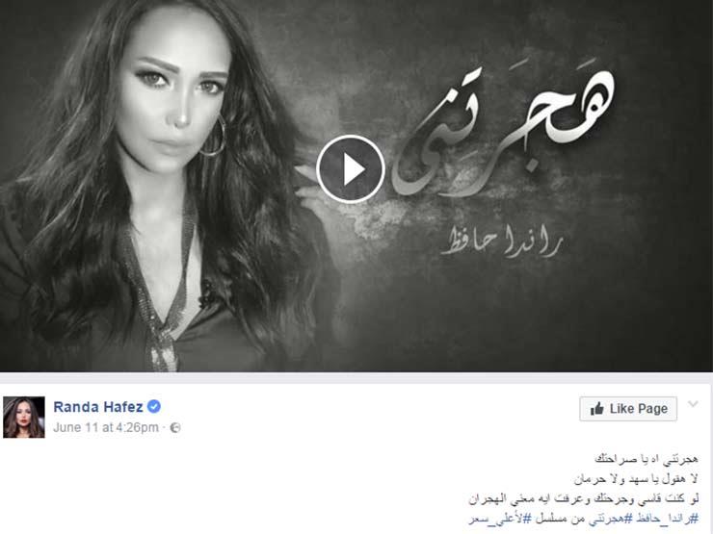Open Randa Hafez's profile picture thumbnail
Image resolution: width=713 pixels, height=534 pixels.
(24, 417)
